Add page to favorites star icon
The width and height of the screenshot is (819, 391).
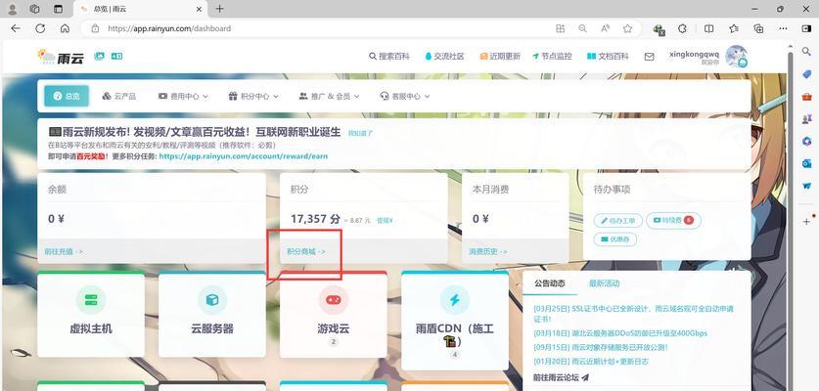[x=627, y=28]
